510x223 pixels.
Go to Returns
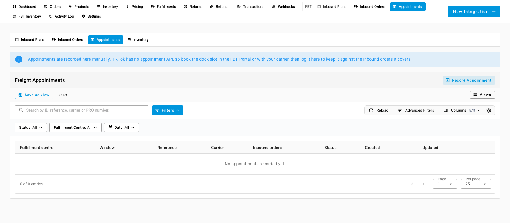pyautogui.click(x=193, y=7)
